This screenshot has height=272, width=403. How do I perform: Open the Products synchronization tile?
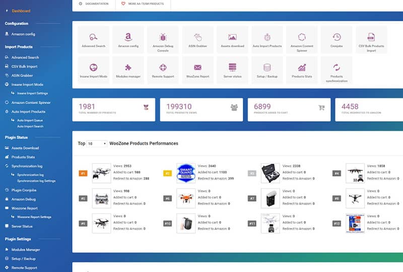337,70
